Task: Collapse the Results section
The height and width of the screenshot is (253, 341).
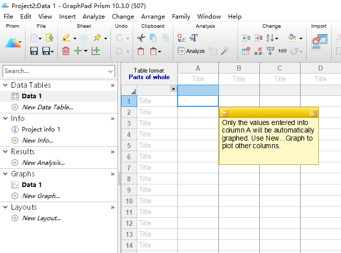Action: point(6,152)
